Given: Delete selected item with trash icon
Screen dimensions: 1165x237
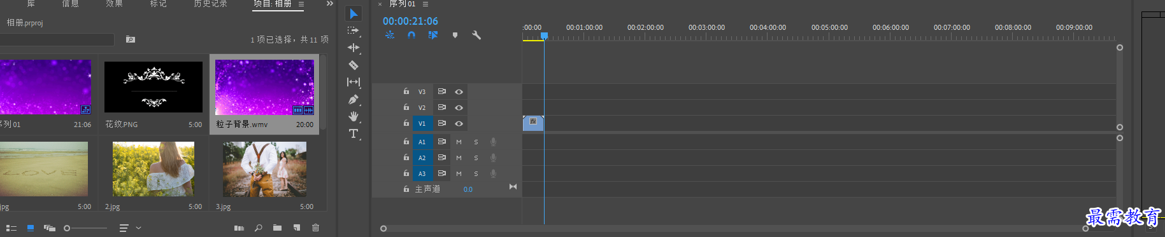Looking at the screenshot, I should (315, 227).
